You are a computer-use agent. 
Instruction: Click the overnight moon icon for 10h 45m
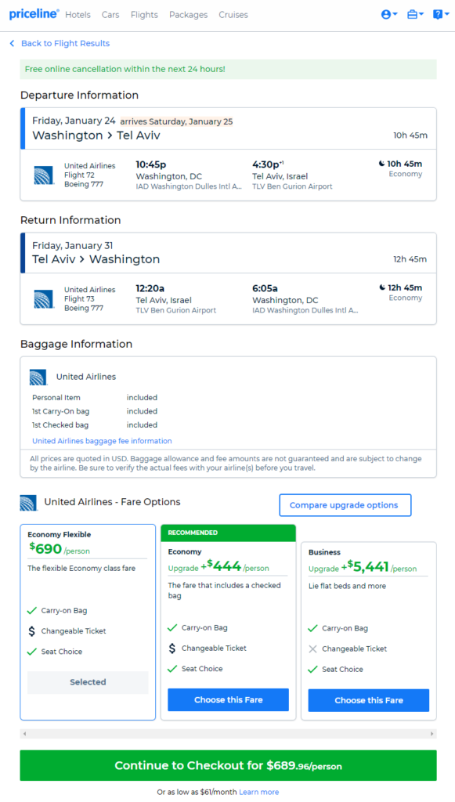click(382, 164)
